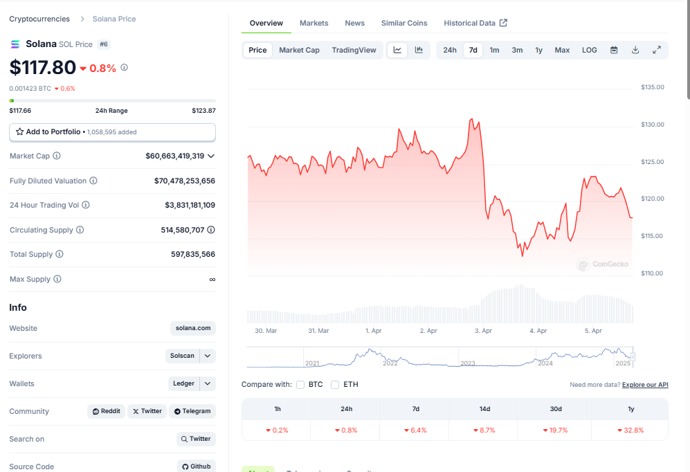Open the Explorers dropdown next to Solscan
The width and height of the screenshot is (690, 472).
click(208, 356)
